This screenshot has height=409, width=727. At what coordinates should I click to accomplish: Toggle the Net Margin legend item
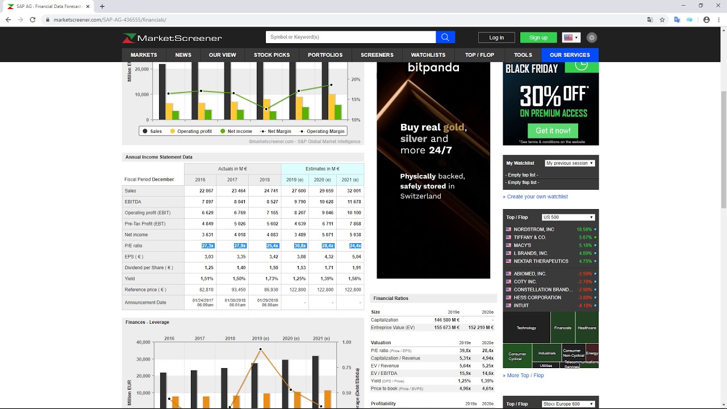click(275, 131)
